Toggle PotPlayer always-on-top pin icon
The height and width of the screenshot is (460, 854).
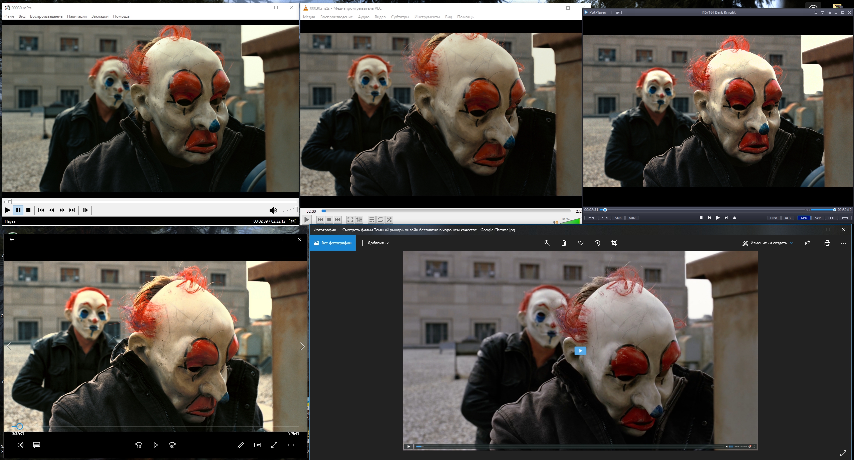click(823, 12)
